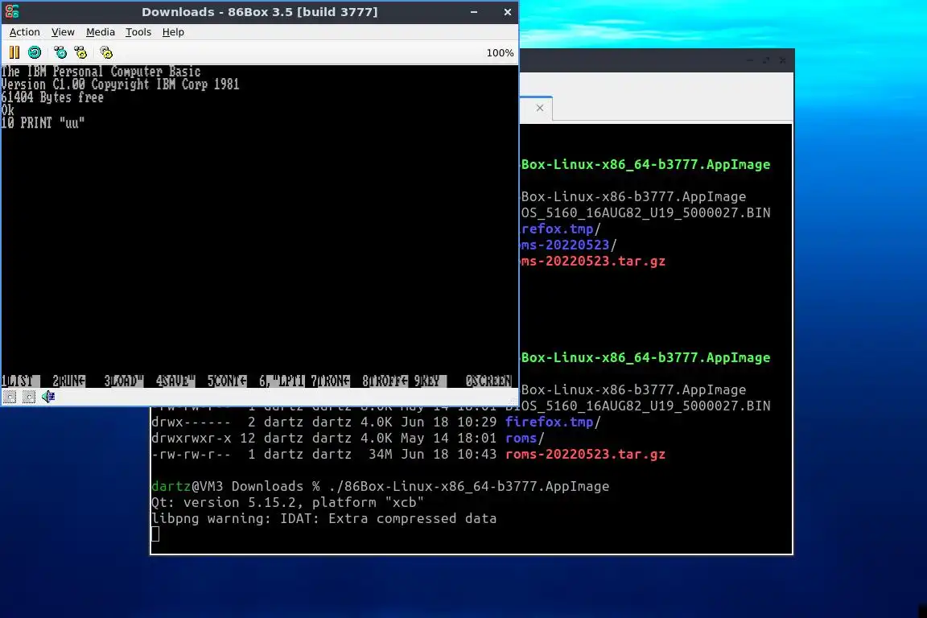Image resolution: width=927 pixels, height=618 pixels.
Task: Click the terminal cursor block
Action: 155,534
